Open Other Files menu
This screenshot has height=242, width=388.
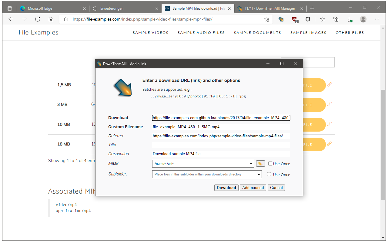point(350,33)
